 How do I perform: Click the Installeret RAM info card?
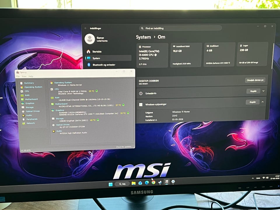click(x=186, y=55)
